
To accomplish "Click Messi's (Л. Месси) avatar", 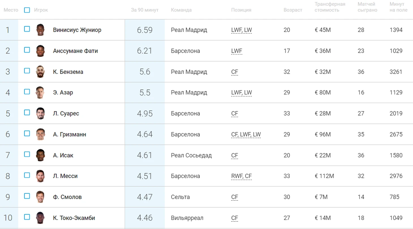I will 41,176.
